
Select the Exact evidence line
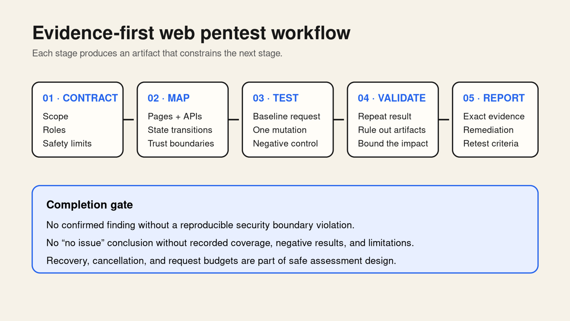click(x=494, y=116)
